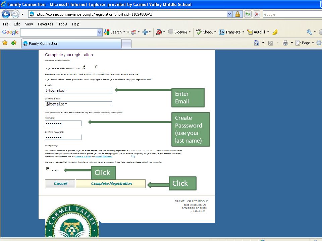The height and width of the screenshot is (241, 322).
Task: Open the Page menu button
Action: pos(305,43)
